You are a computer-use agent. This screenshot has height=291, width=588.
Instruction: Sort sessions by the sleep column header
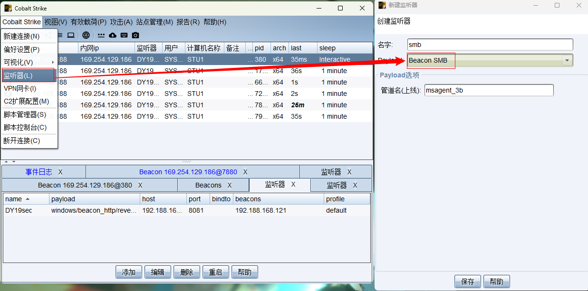(x=345, y=48)
